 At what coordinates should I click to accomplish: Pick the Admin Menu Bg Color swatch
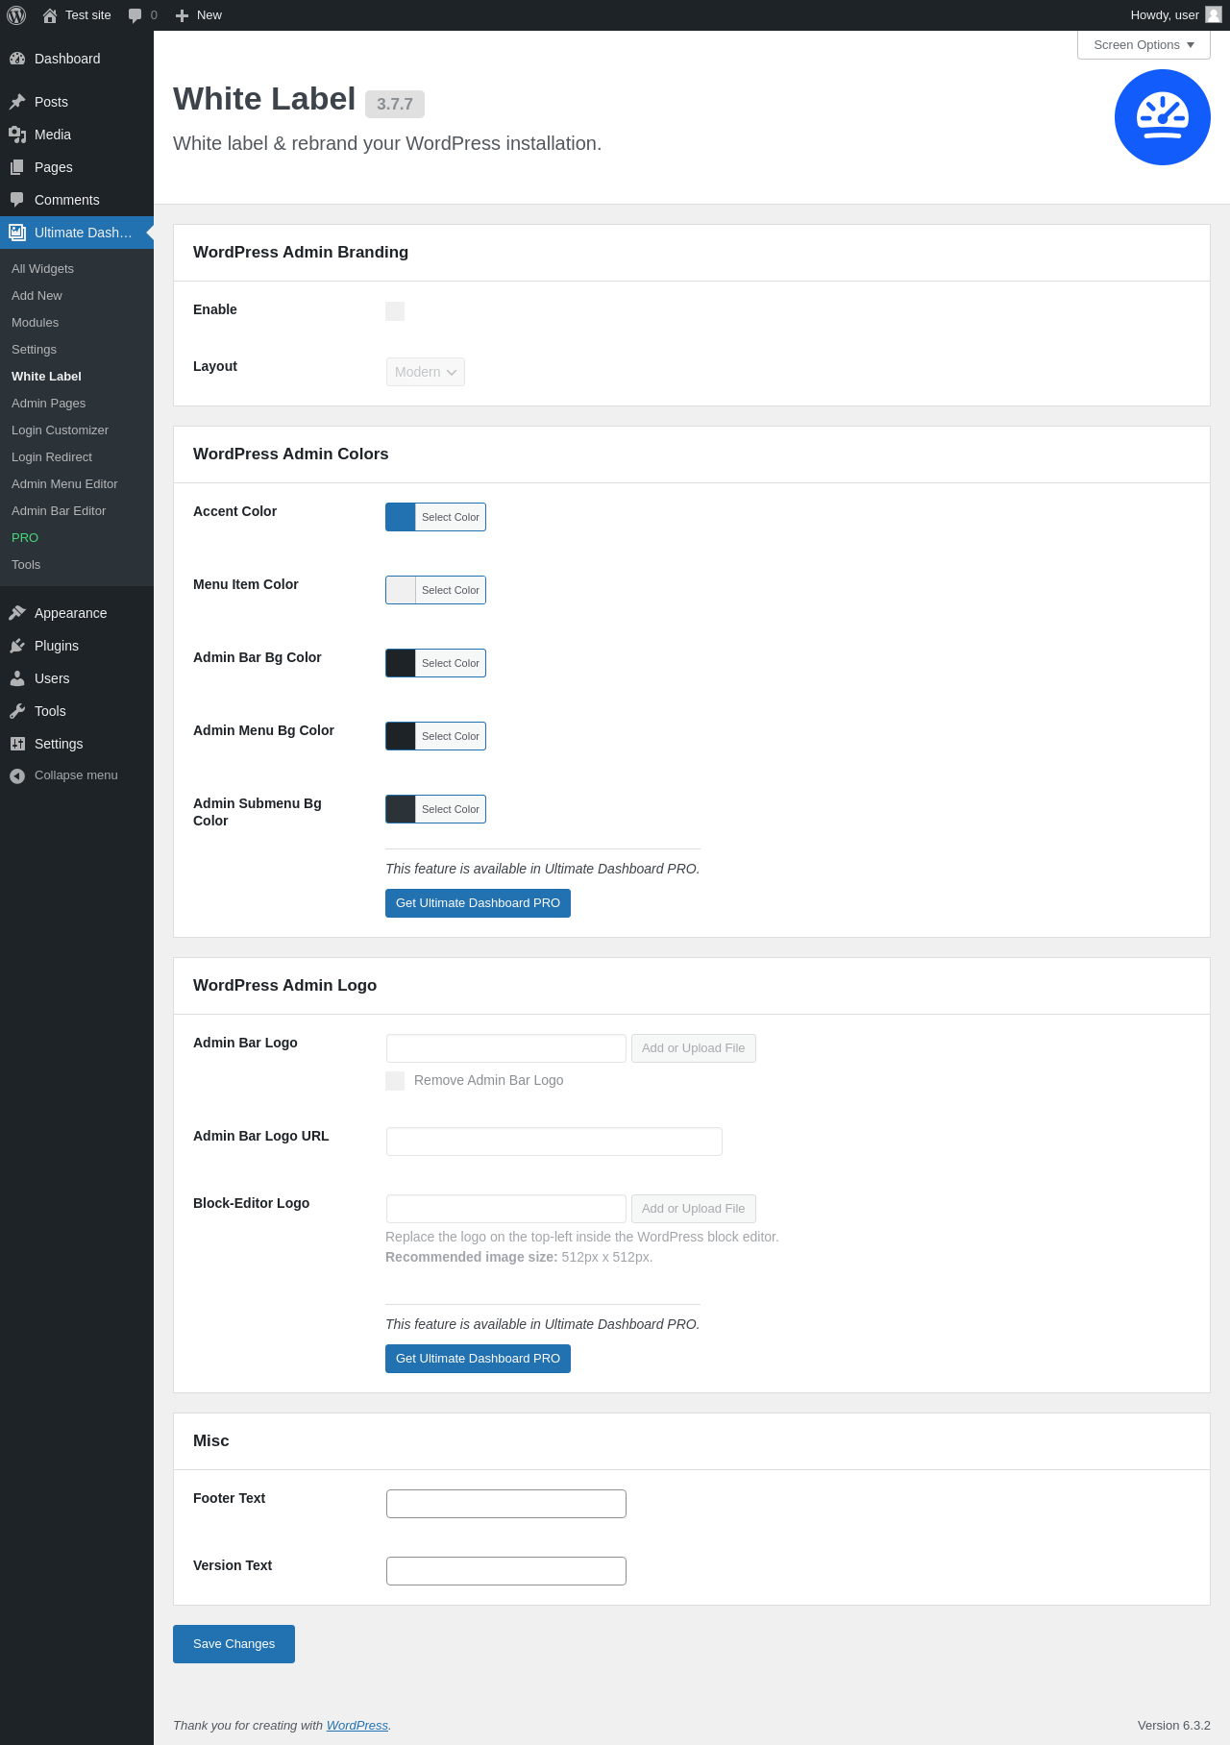click(401, 736)
